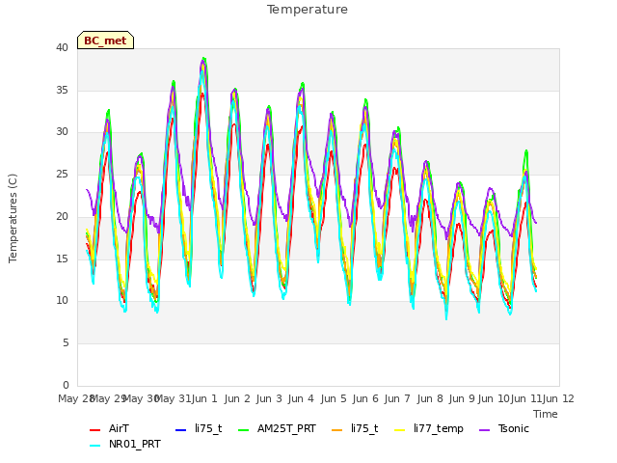The width and height of the screenshot is (617, 463).
Task: Select the Jun 5 x-axis tick label
Action: 334,398
